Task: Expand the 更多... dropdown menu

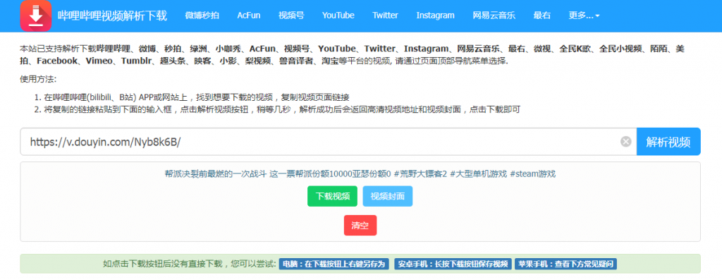Action: pyautogui.click(x=584, y=16)
